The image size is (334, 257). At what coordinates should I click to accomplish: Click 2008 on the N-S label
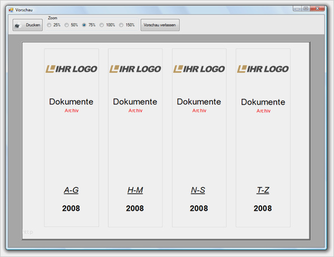[199, 208]
